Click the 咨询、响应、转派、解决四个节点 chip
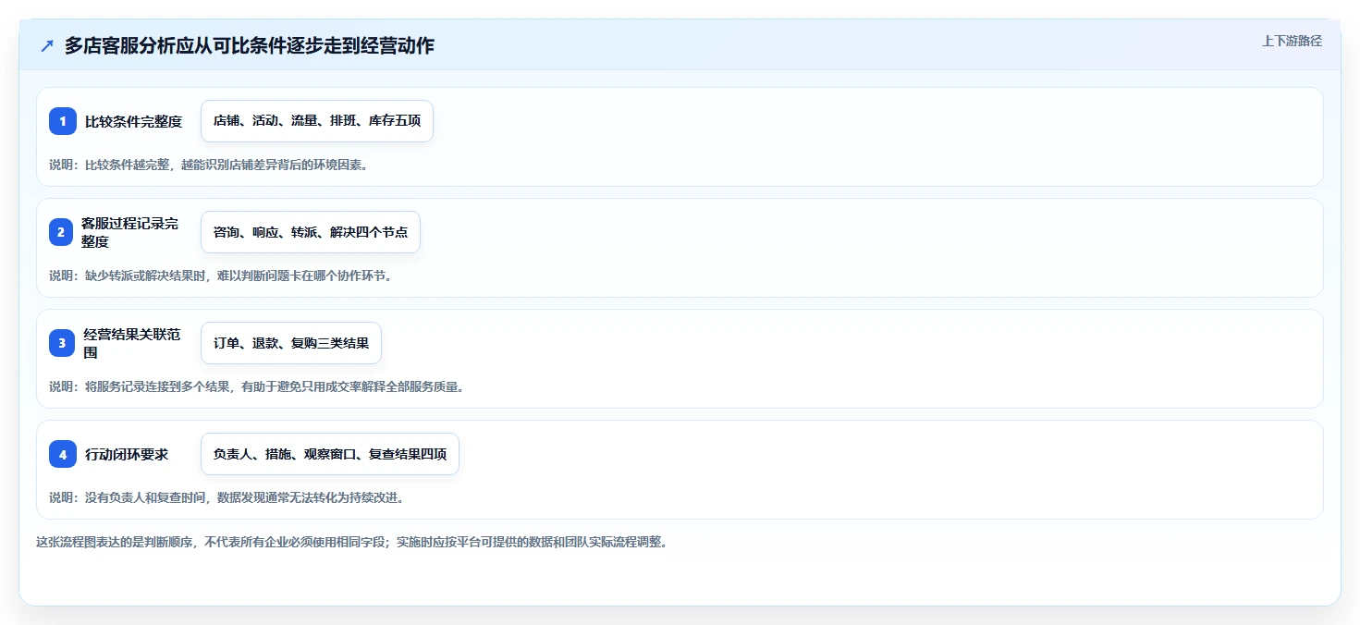 [x=311, y=232]
